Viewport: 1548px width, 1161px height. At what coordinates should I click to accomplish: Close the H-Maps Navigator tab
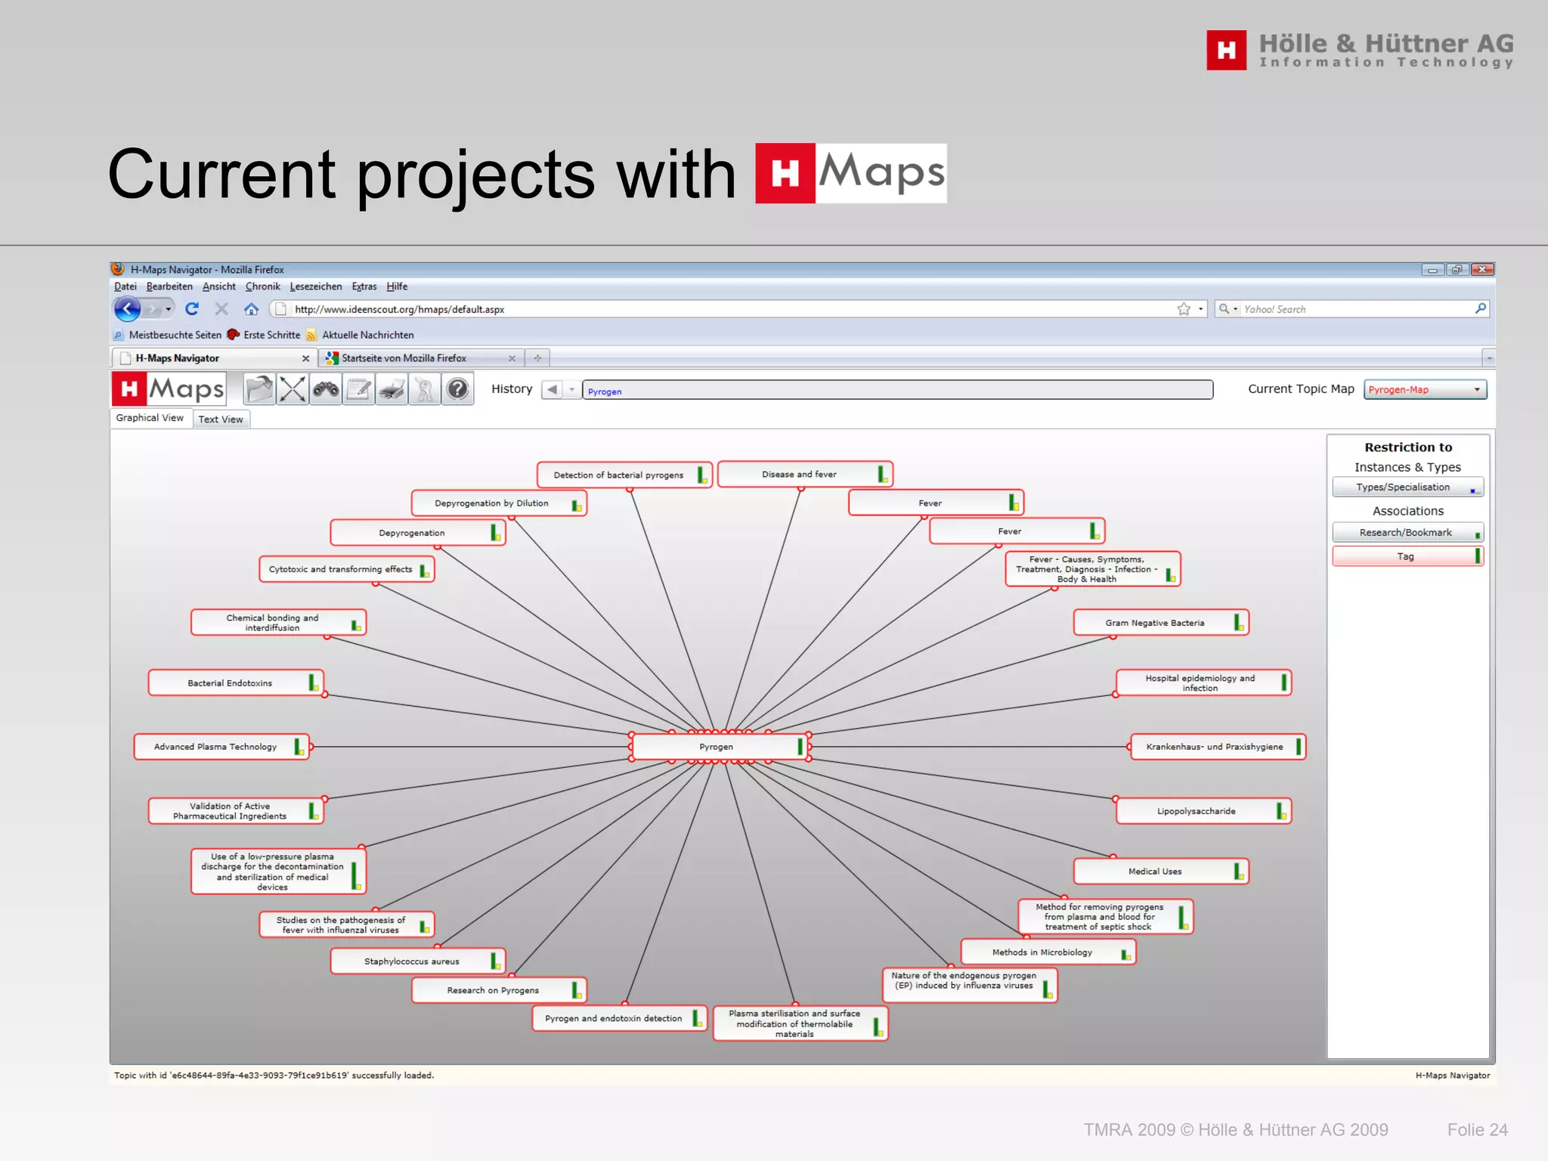305,358
